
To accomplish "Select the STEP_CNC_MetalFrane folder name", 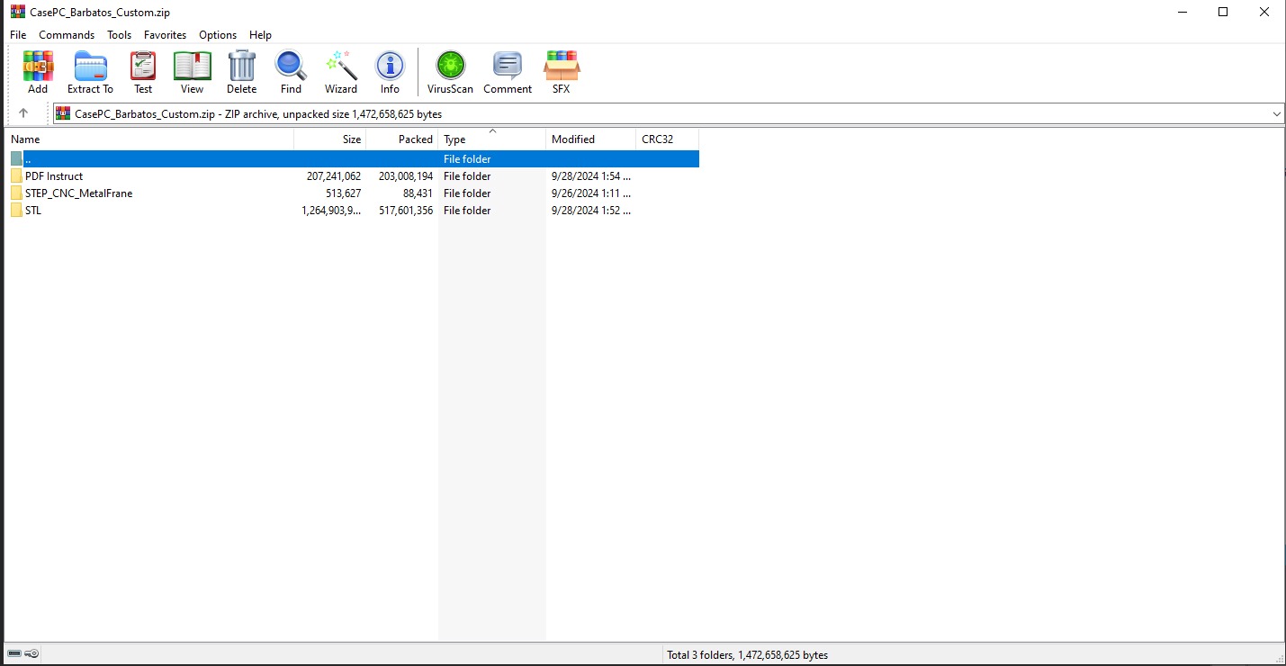I will tap(78, 193).
